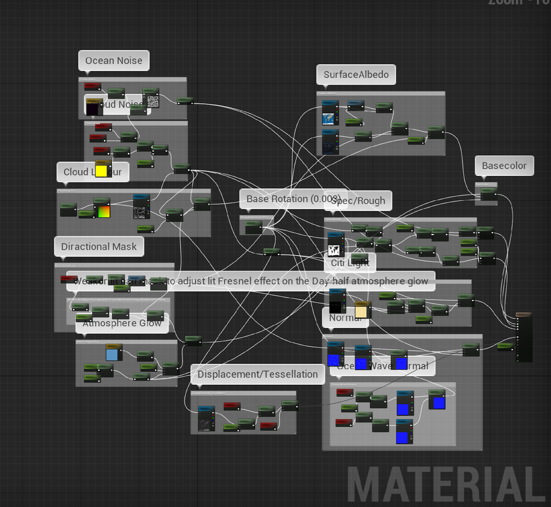The height and width of the screenshot is (507, 551).
Task: Select the Earth map texture node in SurfaceAlbedo
Action: click(330, 113)
